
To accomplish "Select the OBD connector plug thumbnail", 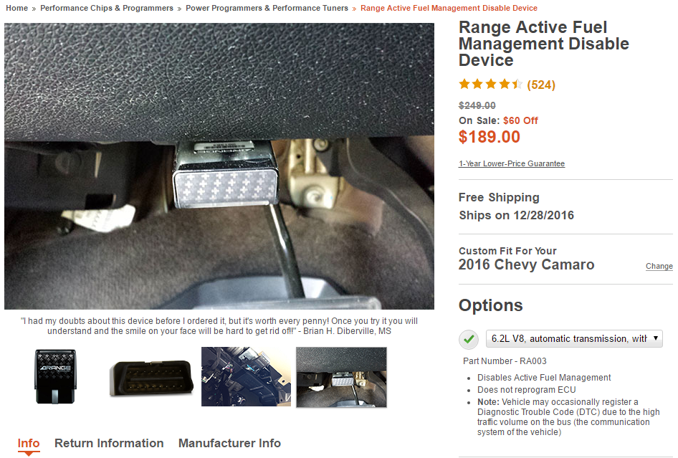I will click(152, 378).
